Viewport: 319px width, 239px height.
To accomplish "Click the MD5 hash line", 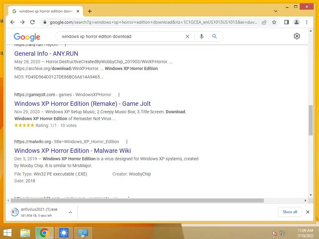I will [59, 77].
